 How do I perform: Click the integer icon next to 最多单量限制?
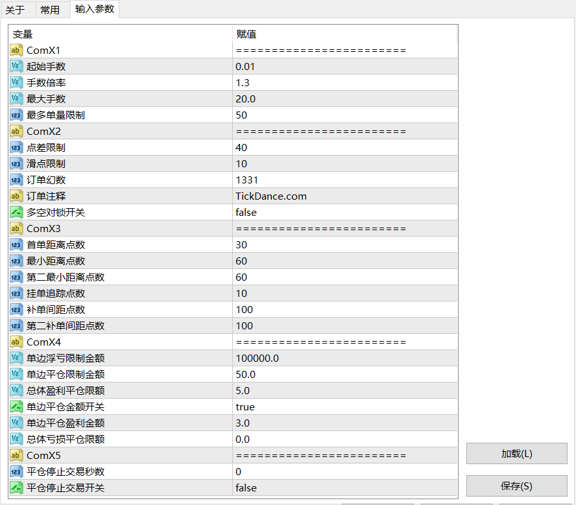(17, 115)
